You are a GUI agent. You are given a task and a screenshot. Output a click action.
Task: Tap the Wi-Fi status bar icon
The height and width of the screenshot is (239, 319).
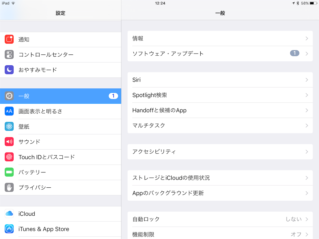point(13,3)
